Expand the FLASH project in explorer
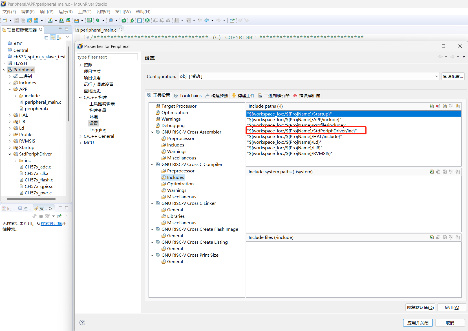 point(4,63)
